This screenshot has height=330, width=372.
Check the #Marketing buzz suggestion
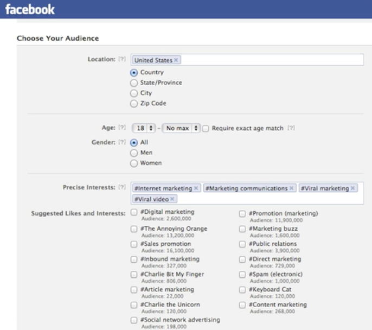pyautogui.click(x=242, y=229)
